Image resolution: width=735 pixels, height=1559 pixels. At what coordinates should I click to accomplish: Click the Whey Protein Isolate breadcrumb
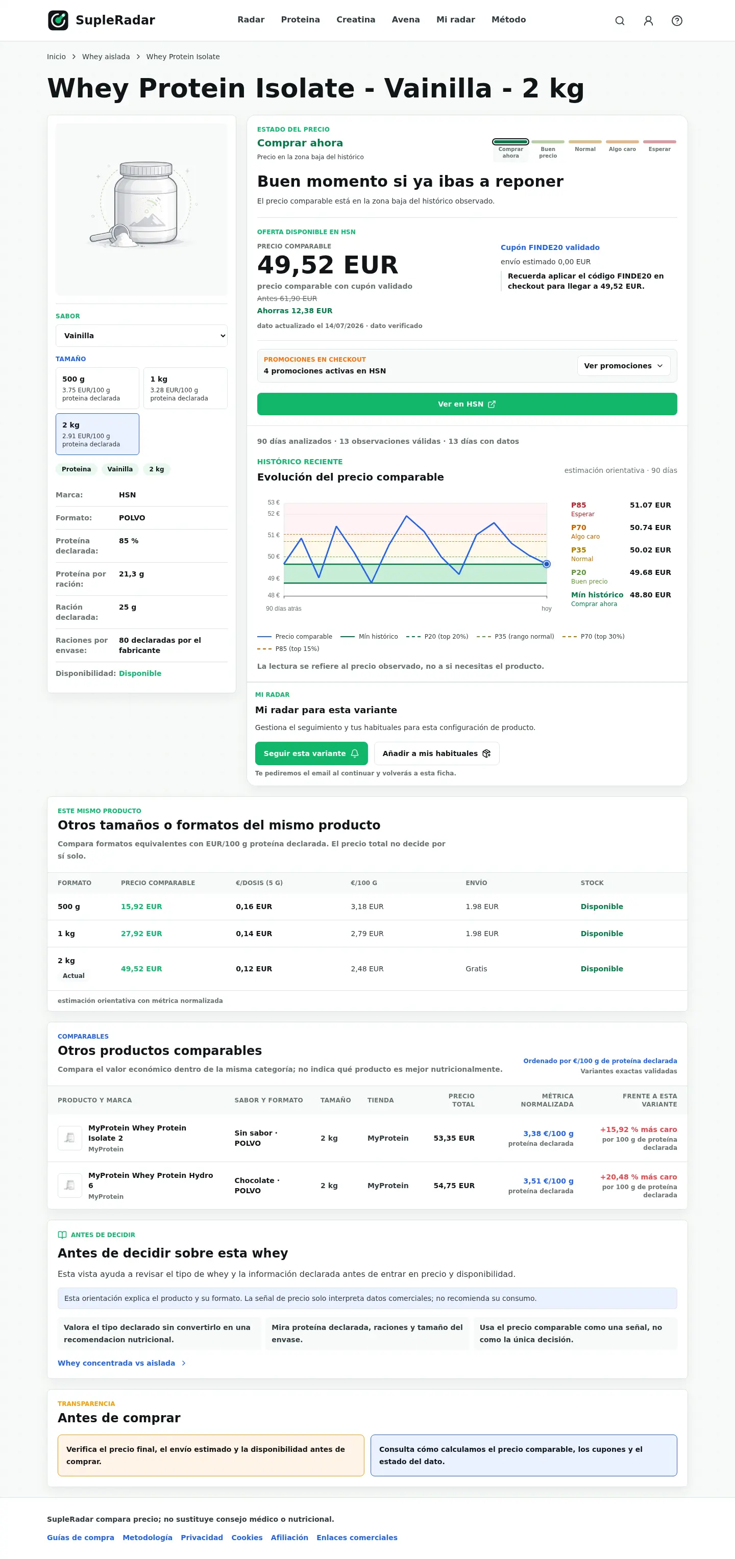tap(183, 56)
